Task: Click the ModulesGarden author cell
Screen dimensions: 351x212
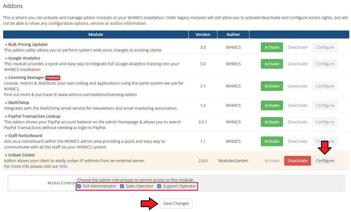Action: pos(233,161)
